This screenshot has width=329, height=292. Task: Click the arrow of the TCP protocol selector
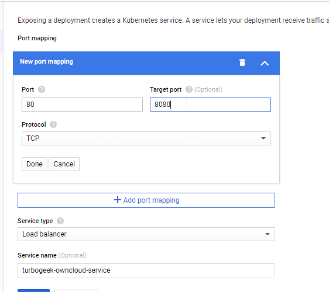click(x=263, y=138)
